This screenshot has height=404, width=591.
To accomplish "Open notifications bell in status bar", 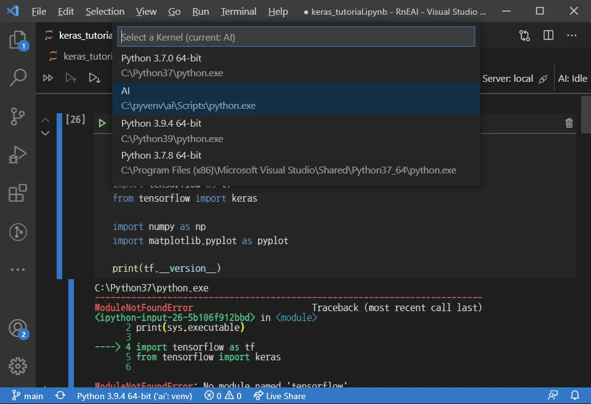I will point(575,395).
